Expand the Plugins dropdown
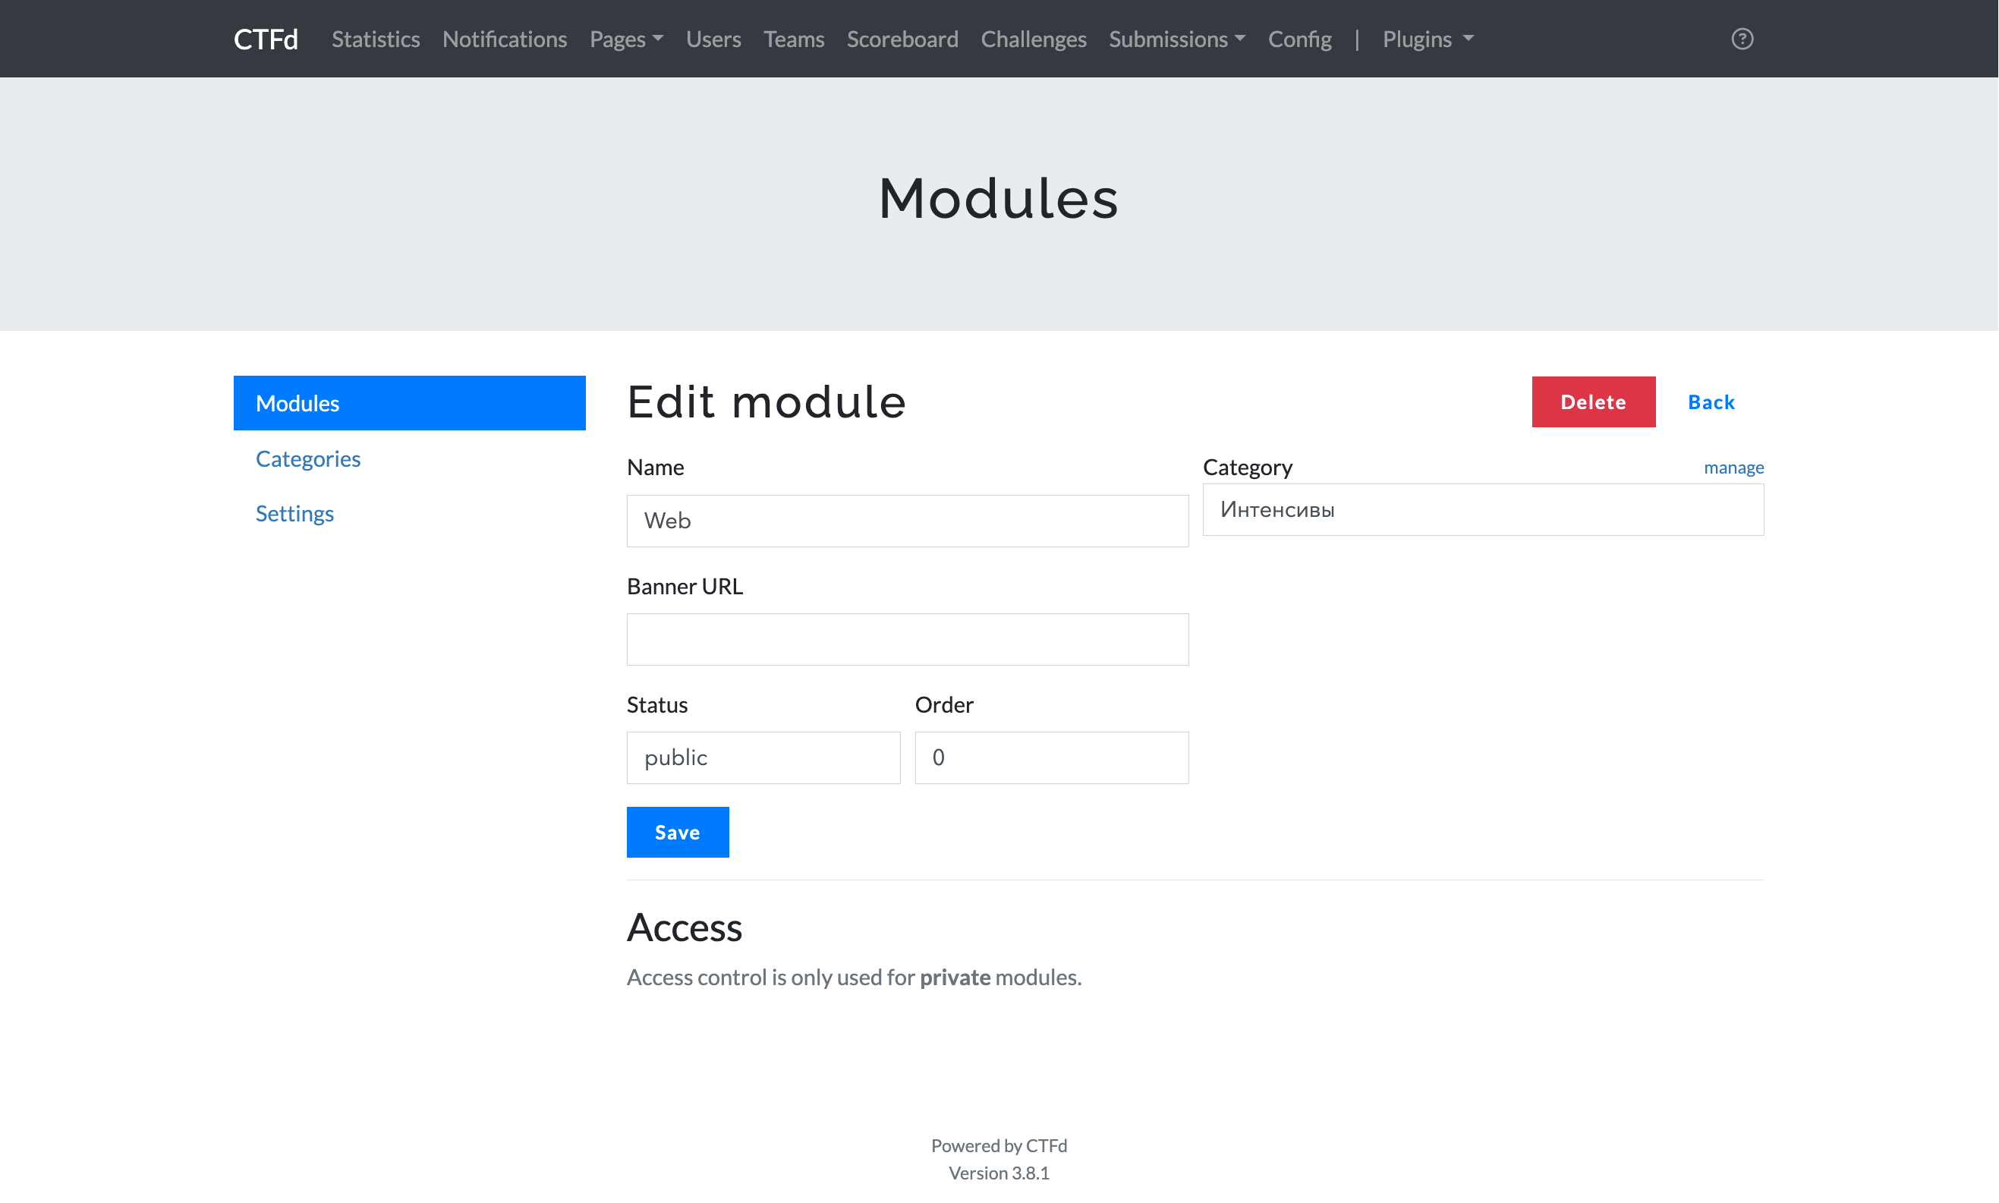Image resolution: width=1999 pixels, height=1203 pixels. (1426, 38)
